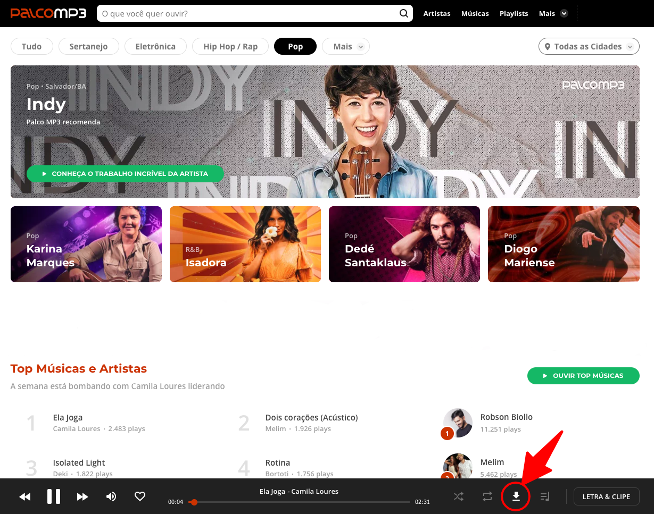Mute the volume
The image size is (654, 514).
[111, 496]
